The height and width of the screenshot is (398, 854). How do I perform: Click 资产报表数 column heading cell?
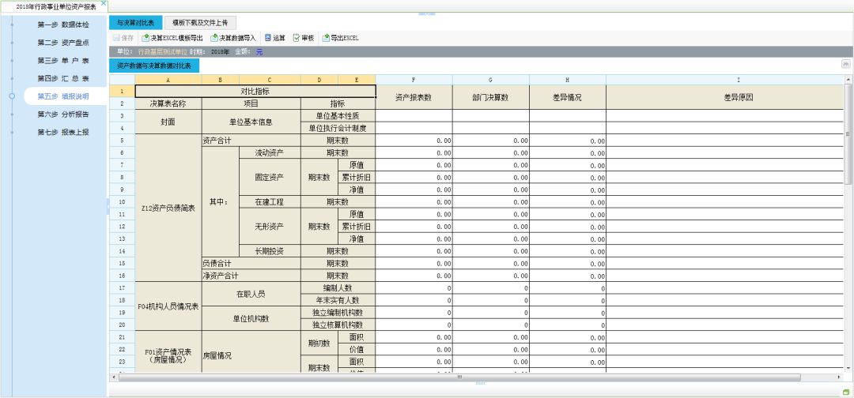tap(414, 97)
